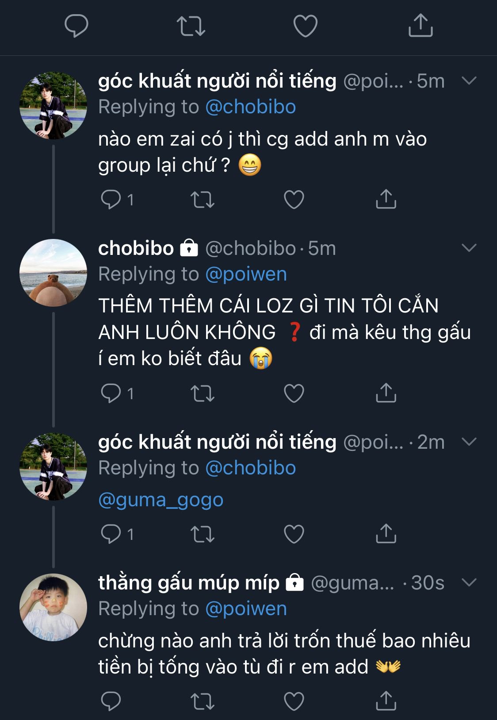Reply to the 'trốn thuế' tweet
Image resolution: width=497 pixels, height=720 pixels.
(111, 701)
